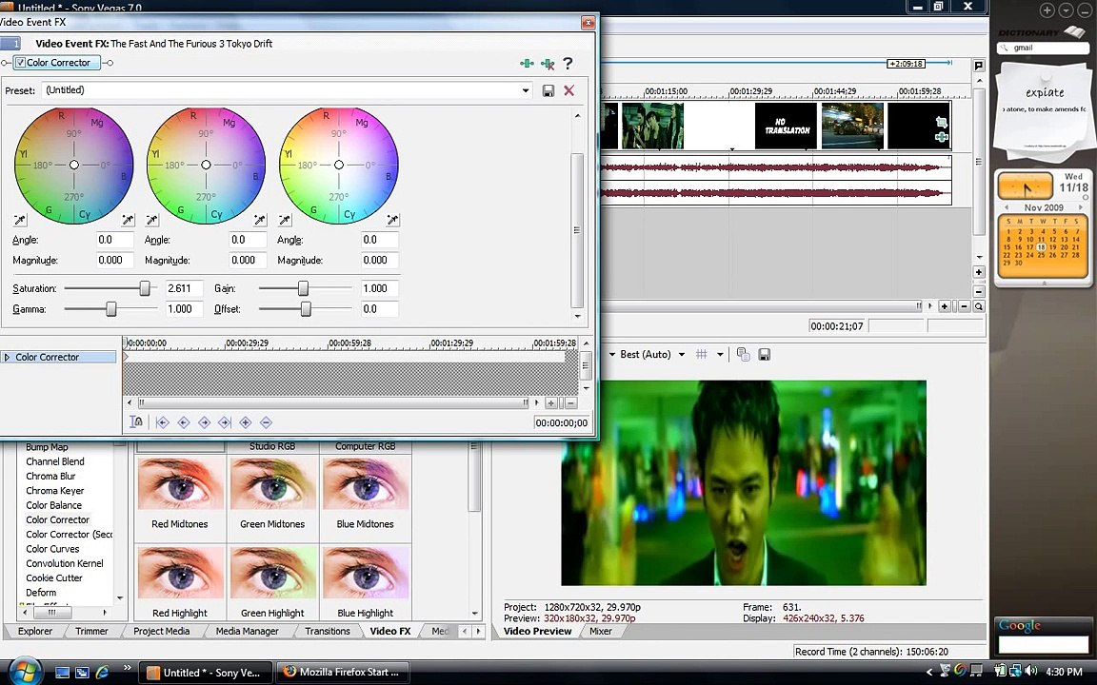Viewport: 1097px width, 685px height.
Task: Show previous docked window tabs with left arrow
Action: click(465, 631)
